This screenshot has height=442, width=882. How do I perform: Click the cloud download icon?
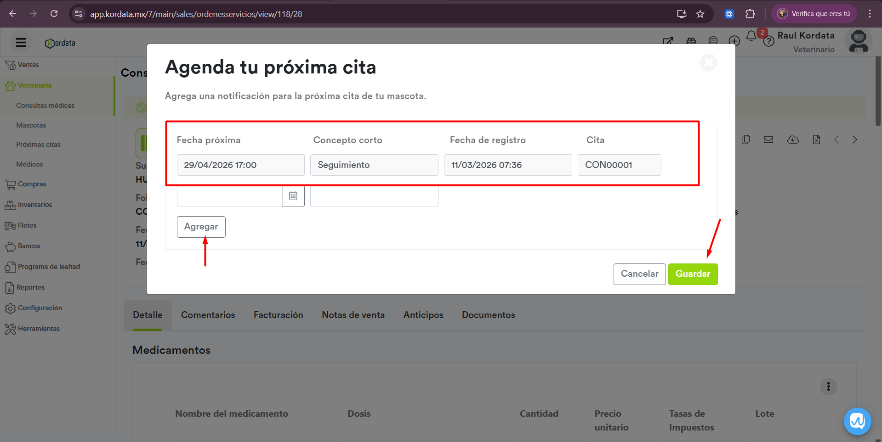pyautogui.click(x=793, y=140)
